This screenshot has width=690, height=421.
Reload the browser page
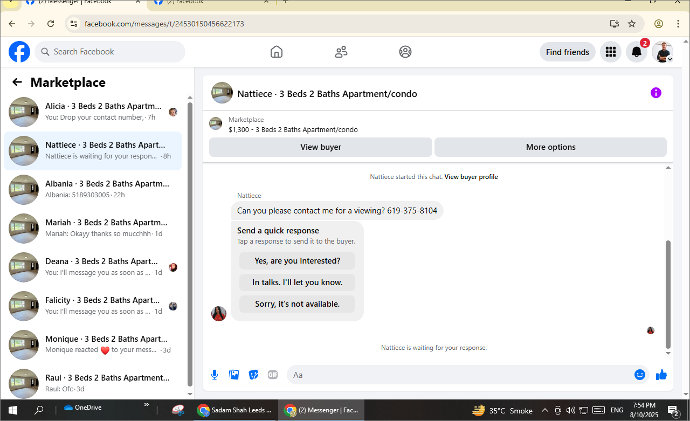click(x=51, y=24)
